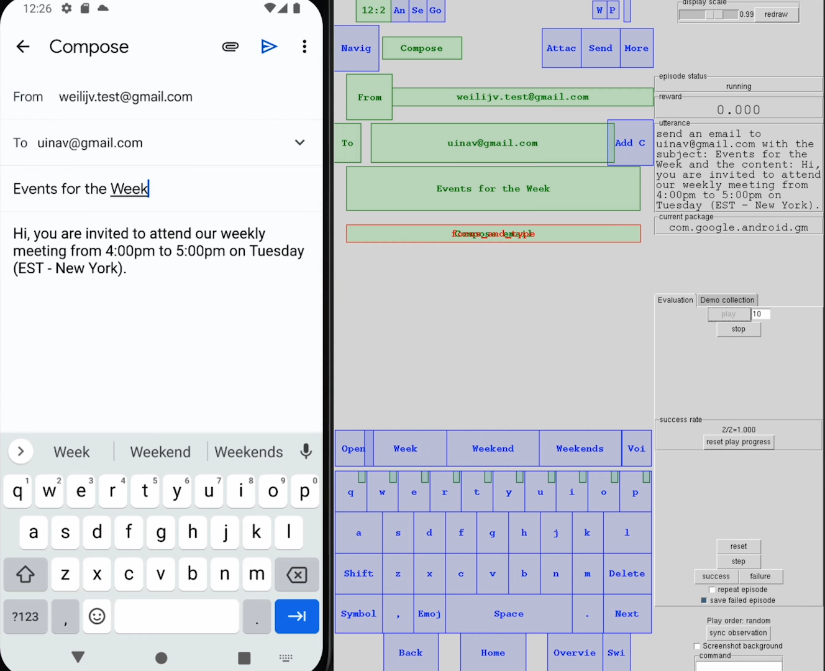This screenshot has height=671, width=825.
Task: Tap the Android home circle button
Action: pos(162,657)
